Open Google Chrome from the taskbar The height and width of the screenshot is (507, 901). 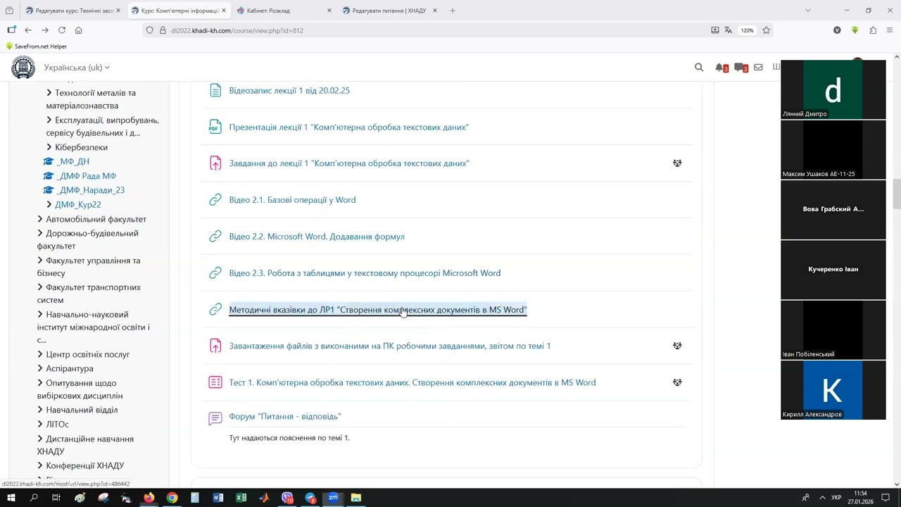(172, 498)
